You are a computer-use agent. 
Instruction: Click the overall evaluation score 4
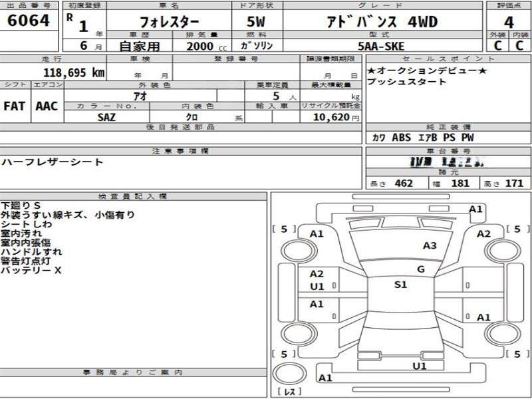[508, 23]
